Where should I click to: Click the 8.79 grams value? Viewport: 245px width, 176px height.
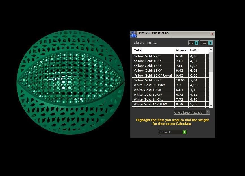tap(179, 104)
